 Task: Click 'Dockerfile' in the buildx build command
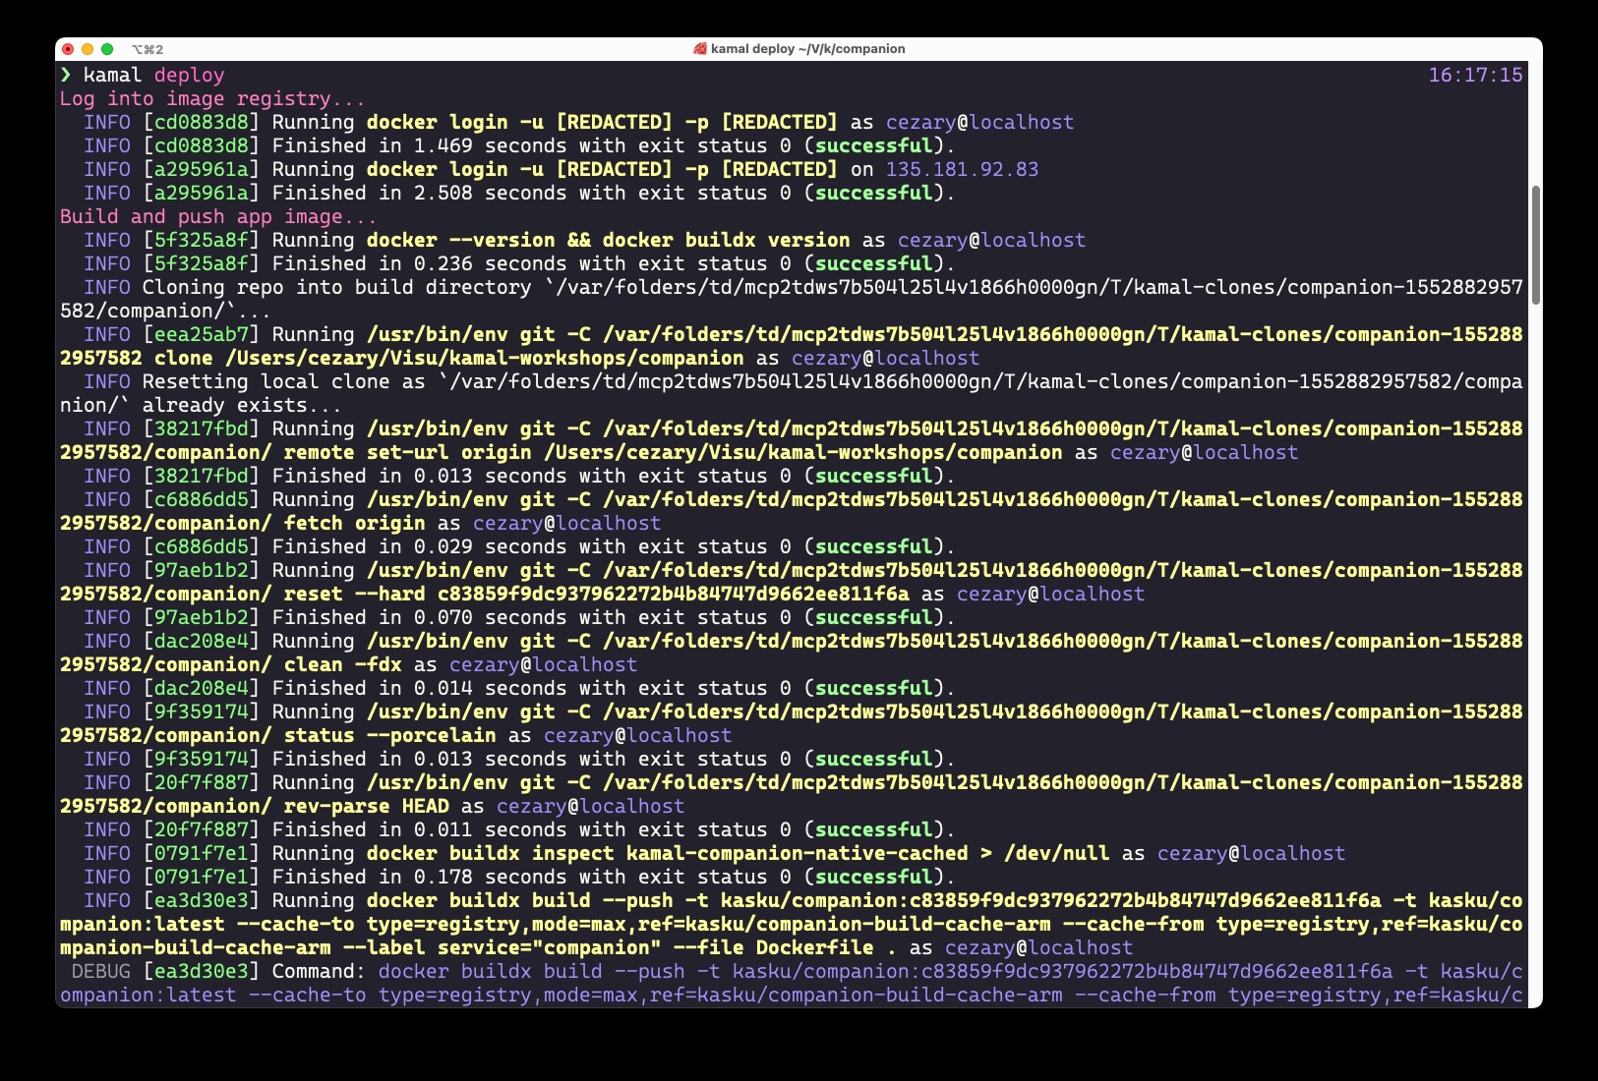point(814,947)
